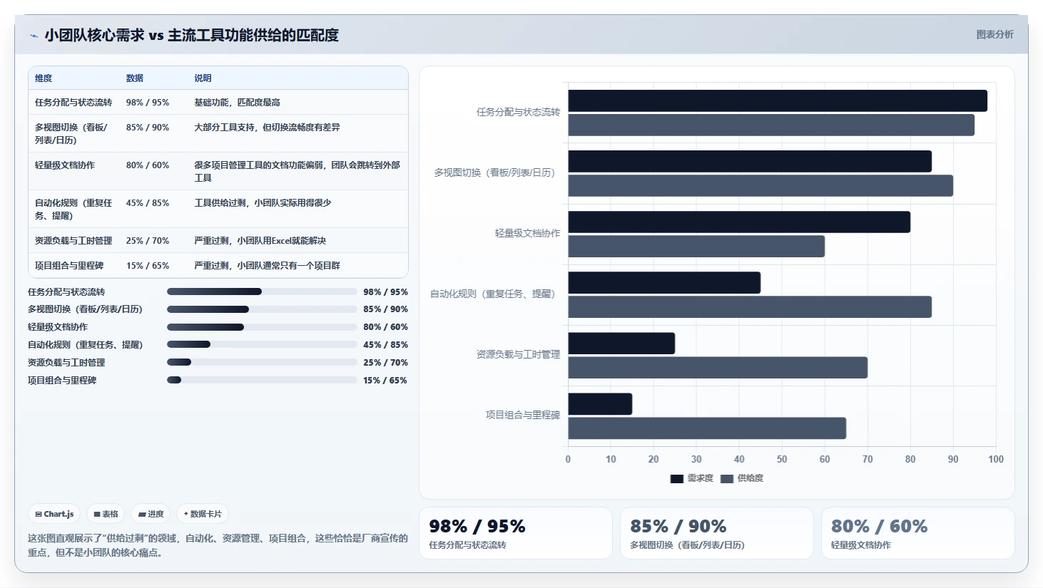1043x588 pixels.
Task: Click the 维度 column header
Action: pyautogui.click(x=44, y=78)
